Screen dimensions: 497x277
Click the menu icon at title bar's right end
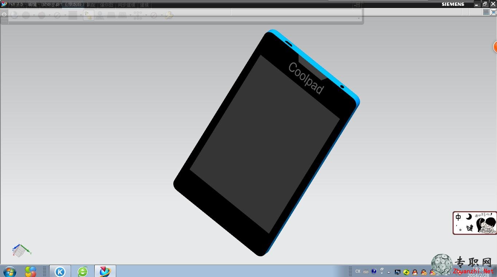coord(357,5)
